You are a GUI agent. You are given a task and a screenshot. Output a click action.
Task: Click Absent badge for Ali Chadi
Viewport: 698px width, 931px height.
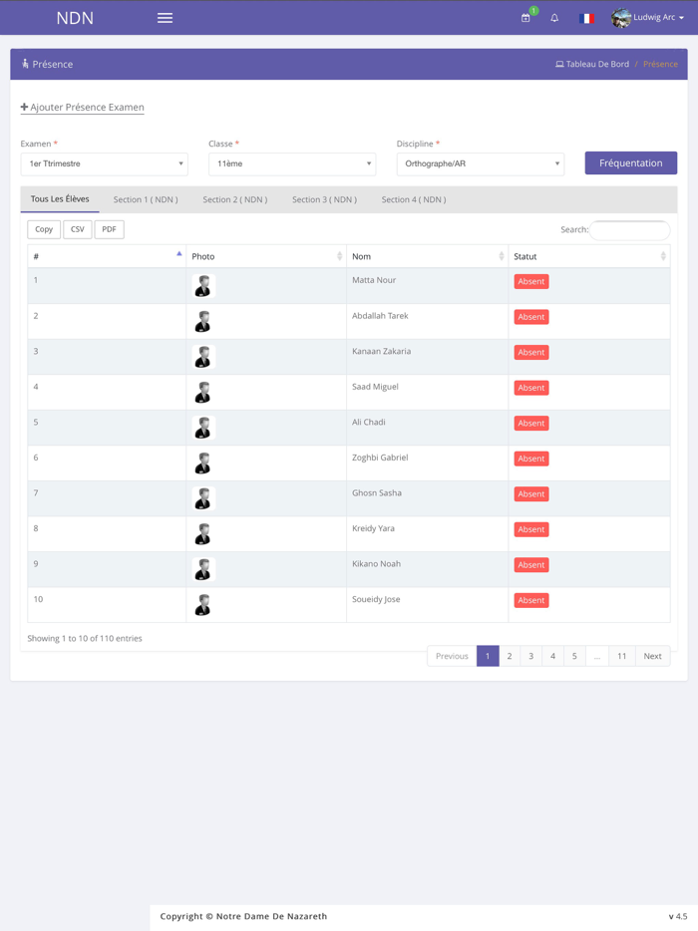click(x=531, y=424)
